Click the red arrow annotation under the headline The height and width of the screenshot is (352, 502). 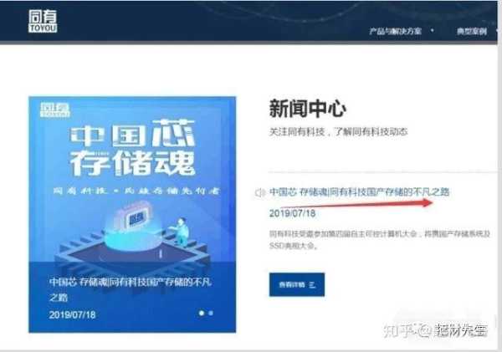[x=356, y=205]
